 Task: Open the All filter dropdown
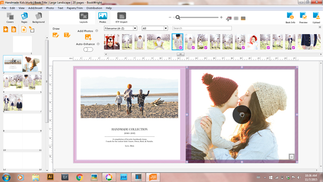coord(155,28)
